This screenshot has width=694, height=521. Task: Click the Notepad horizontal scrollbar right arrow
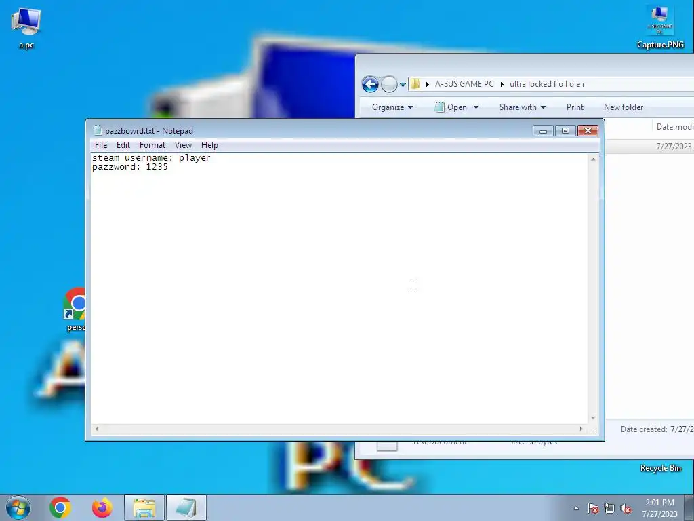tap(581, 429)
